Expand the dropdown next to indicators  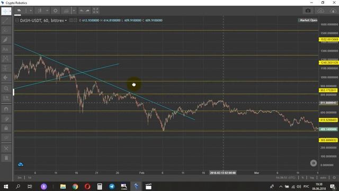coord(74,11)
